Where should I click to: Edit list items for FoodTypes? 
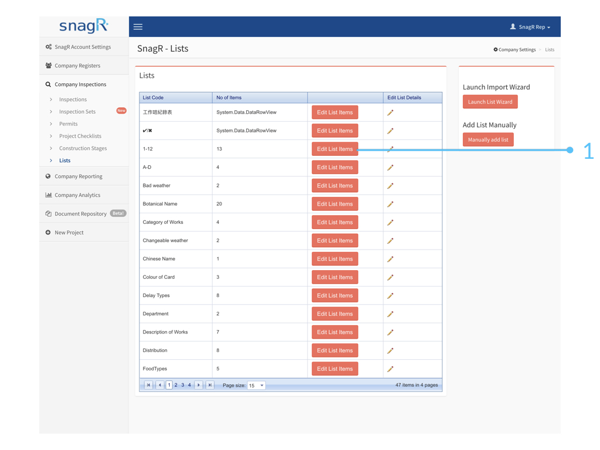[x=335, y=369]
